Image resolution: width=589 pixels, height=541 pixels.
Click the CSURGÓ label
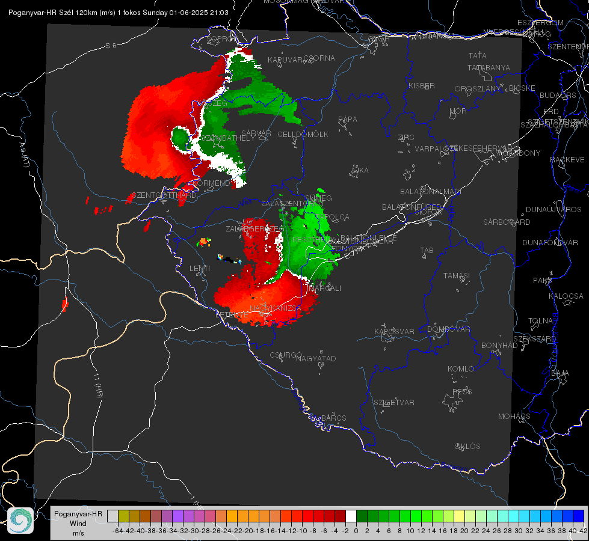(286, 355)
